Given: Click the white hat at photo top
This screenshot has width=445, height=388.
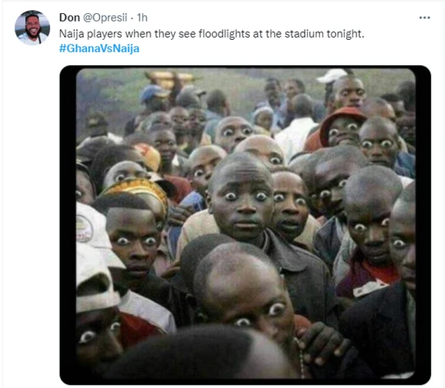Looking at the screenshot, I should click(331, 76).
